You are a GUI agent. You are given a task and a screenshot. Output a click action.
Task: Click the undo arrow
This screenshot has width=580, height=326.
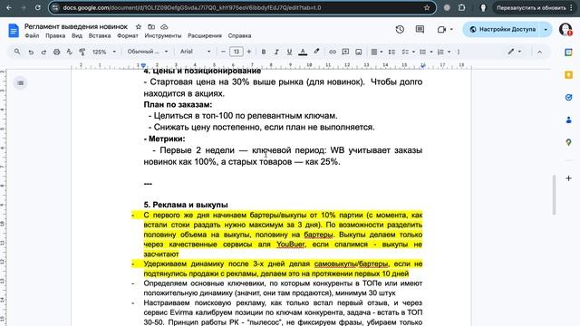[31, 52]
